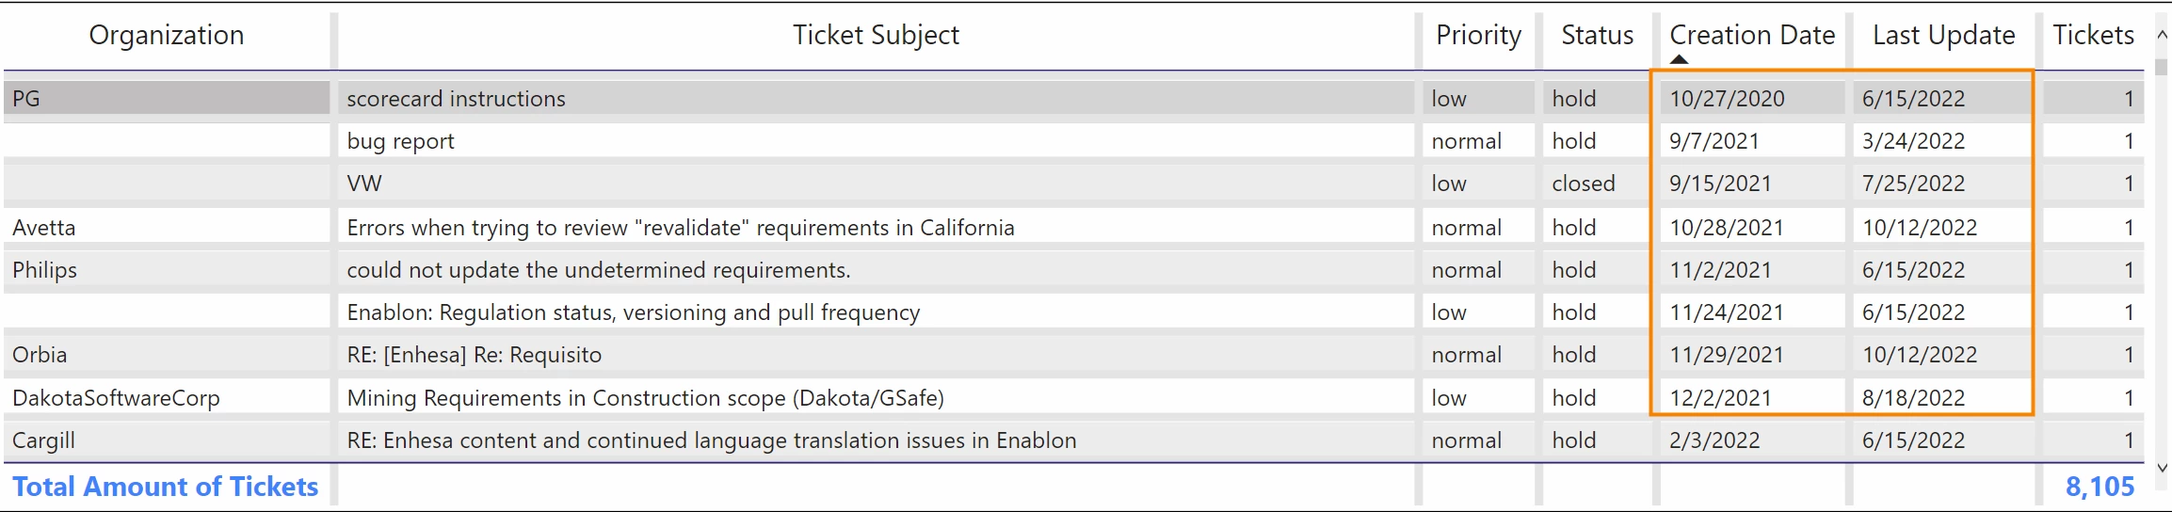Viewport: 2172px width, 512px height.
Task: Select the "scorecard instructions" ticket subject
Action: pyautogui.click(x=456, y=99)
